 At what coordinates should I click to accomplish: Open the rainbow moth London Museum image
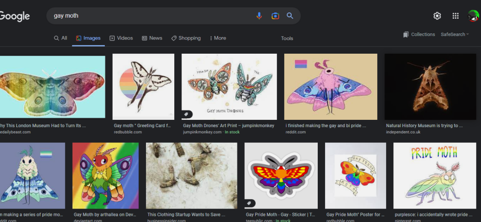53,87
